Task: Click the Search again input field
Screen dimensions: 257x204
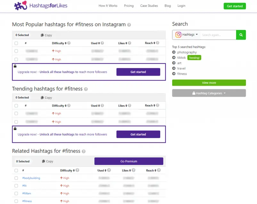Action: (218, 35)
